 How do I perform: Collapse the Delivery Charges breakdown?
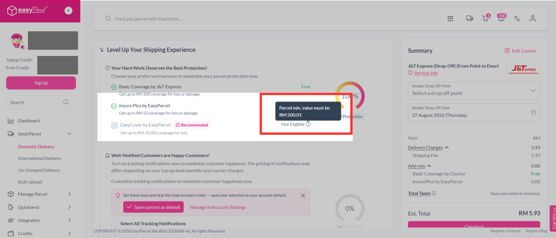[447, 147]
